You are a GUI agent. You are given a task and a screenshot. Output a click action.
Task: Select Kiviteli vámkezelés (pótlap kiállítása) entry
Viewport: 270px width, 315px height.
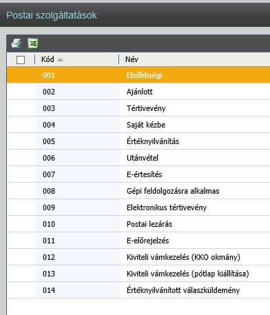pos(188,274)
